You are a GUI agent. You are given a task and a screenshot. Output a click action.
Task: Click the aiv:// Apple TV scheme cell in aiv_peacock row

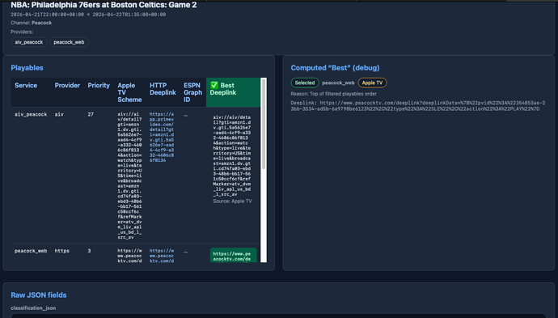129,176
